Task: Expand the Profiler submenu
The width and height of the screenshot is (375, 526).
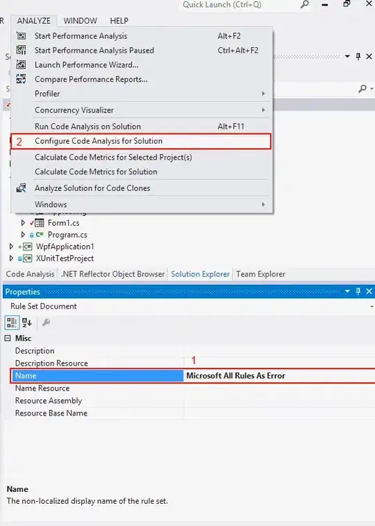Action: pyautogui.click(x=142, y=94)
